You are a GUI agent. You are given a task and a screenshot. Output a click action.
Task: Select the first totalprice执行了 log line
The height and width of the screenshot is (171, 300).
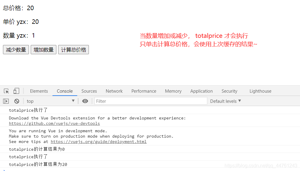[x=28, y=110]
